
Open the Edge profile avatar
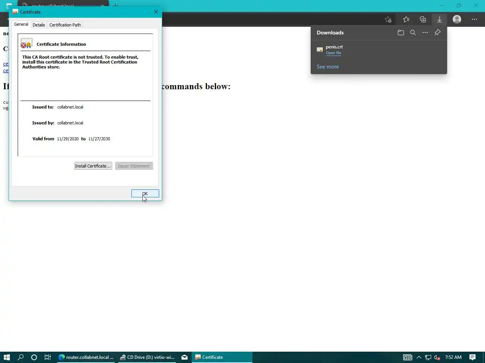click(457, 19)
